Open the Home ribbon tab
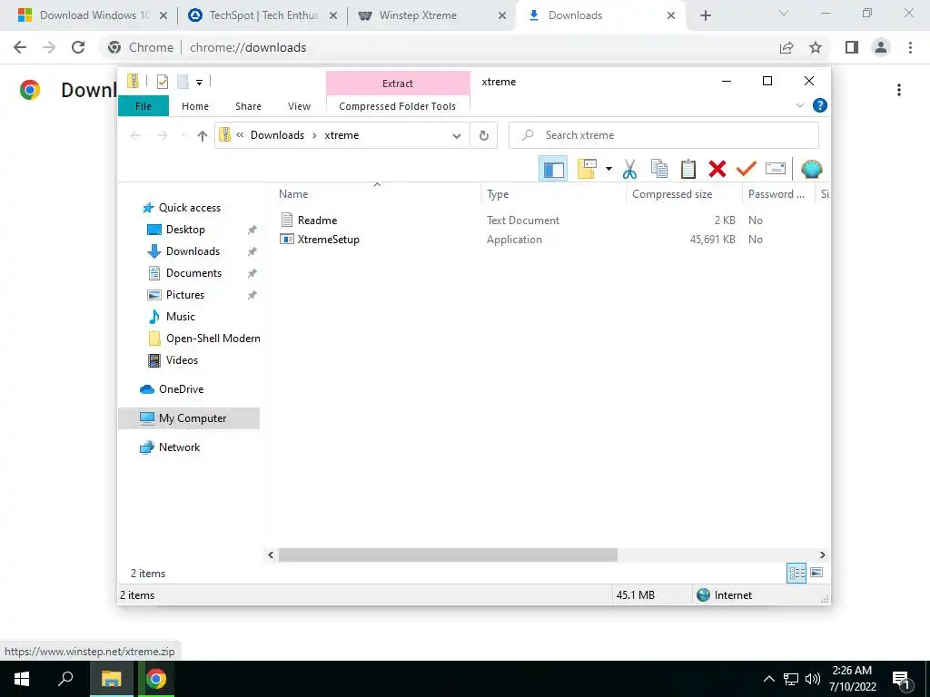The image size is (930, 697). coord(195,106)
